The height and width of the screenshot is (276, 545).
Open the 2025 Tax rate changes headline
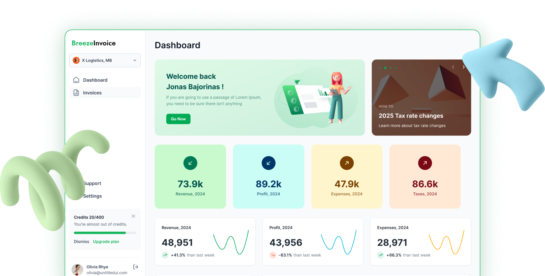point(411,116)
